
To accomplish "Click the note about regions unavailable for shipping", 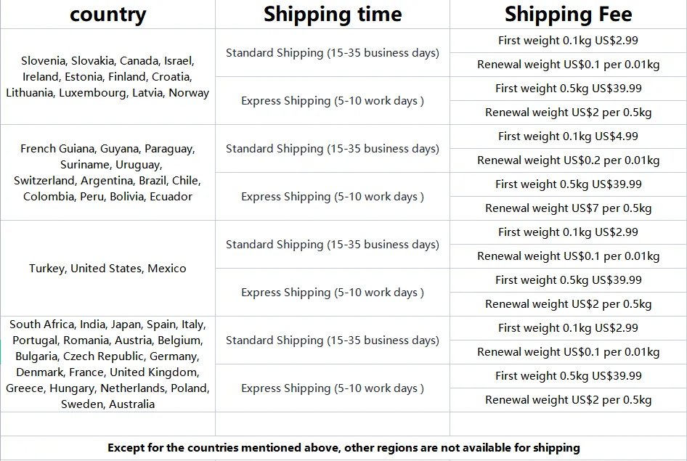I will pos(343,448).
